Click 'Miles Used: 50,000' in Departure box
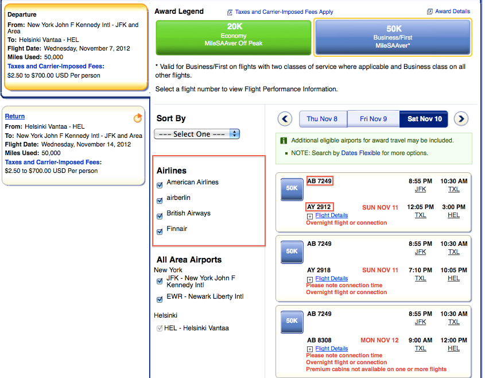The width and height of the screenshot is (485, 378). pos(35,57)
